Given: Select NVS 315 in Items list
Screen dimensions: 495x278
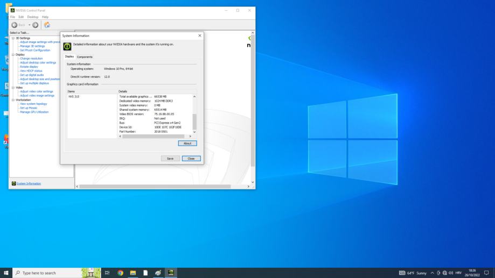Looking at the screenshot, I should [73, 96].
